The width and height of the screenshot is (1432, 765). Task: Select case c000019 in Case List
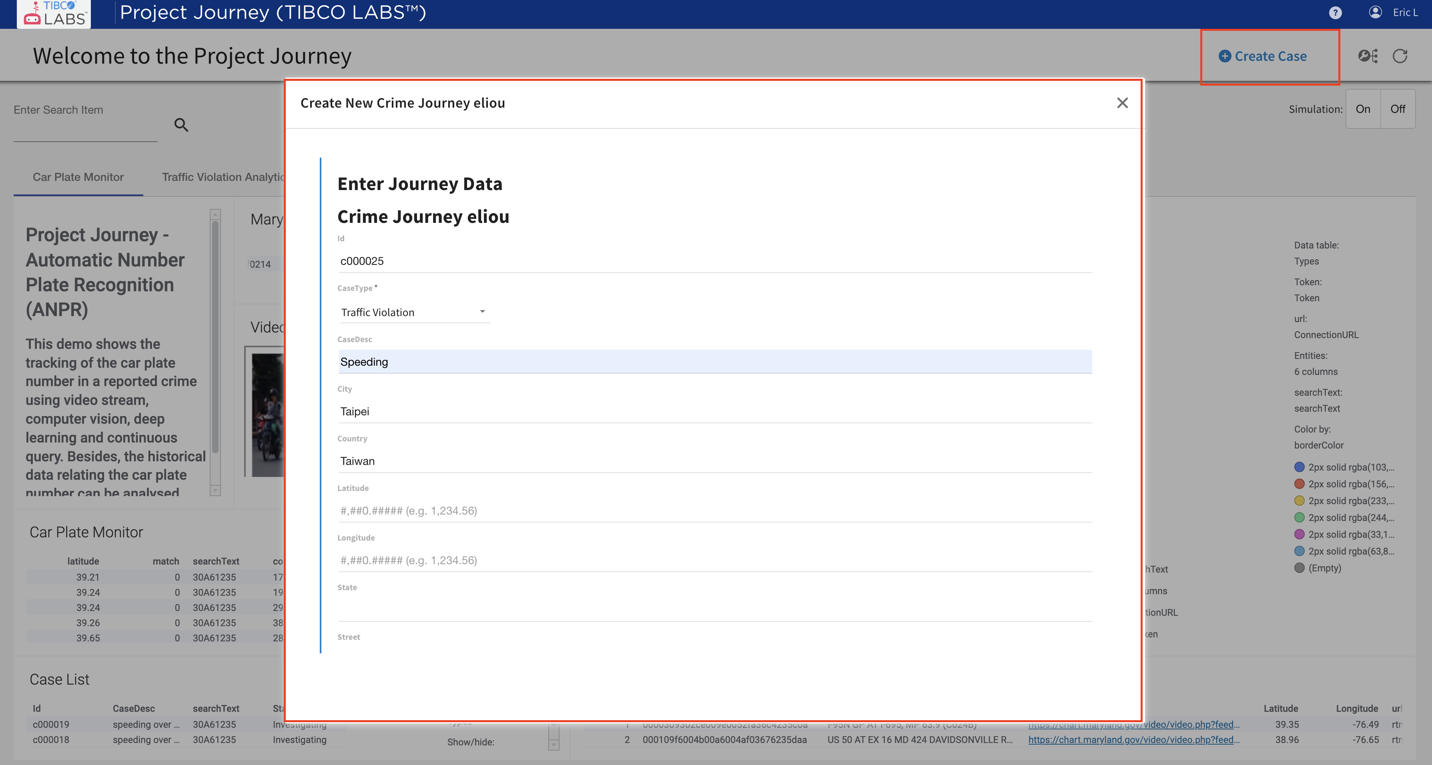point(51,725)
